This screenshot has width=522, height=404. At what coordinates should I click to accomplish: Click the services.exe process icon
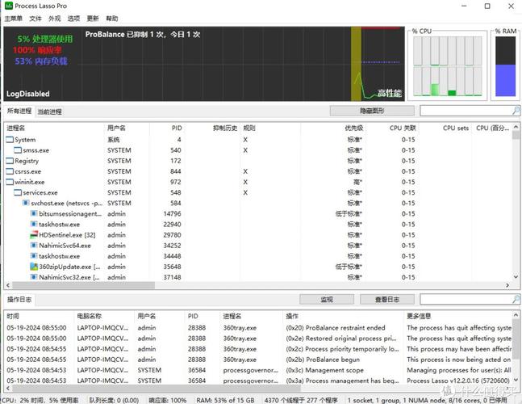coord(18,192)
